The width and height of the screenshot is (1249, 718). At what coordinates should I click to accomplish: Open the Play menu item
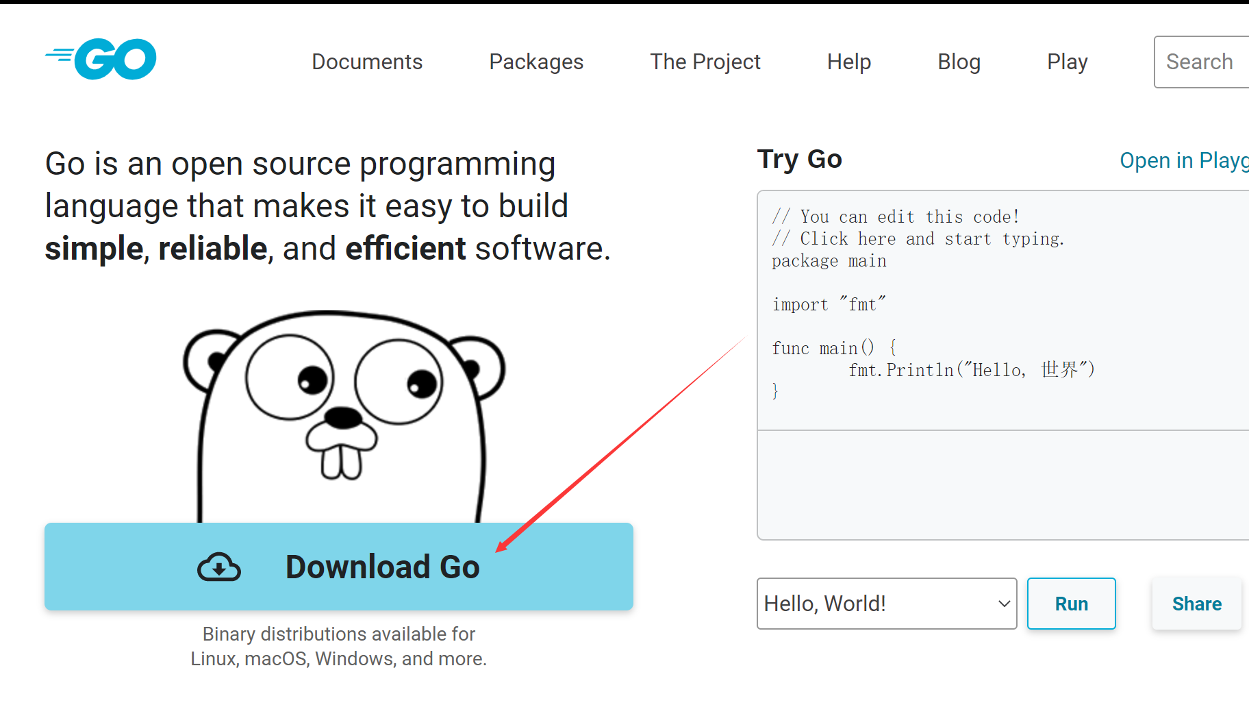pos(1068,62)
